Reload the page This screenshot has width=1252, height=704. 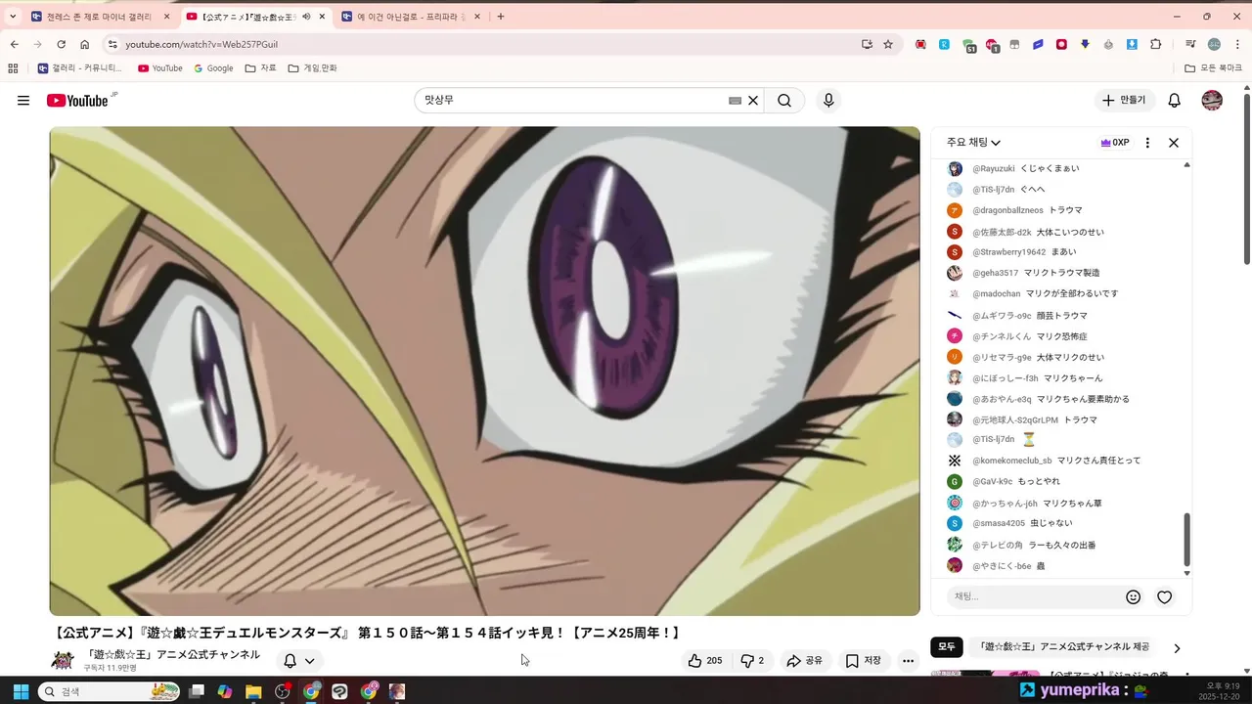click(61, 44)
